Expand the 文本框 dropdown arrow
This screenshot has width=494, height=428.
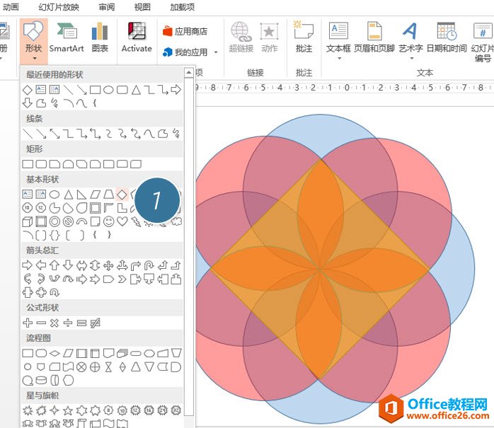(339, 59)
